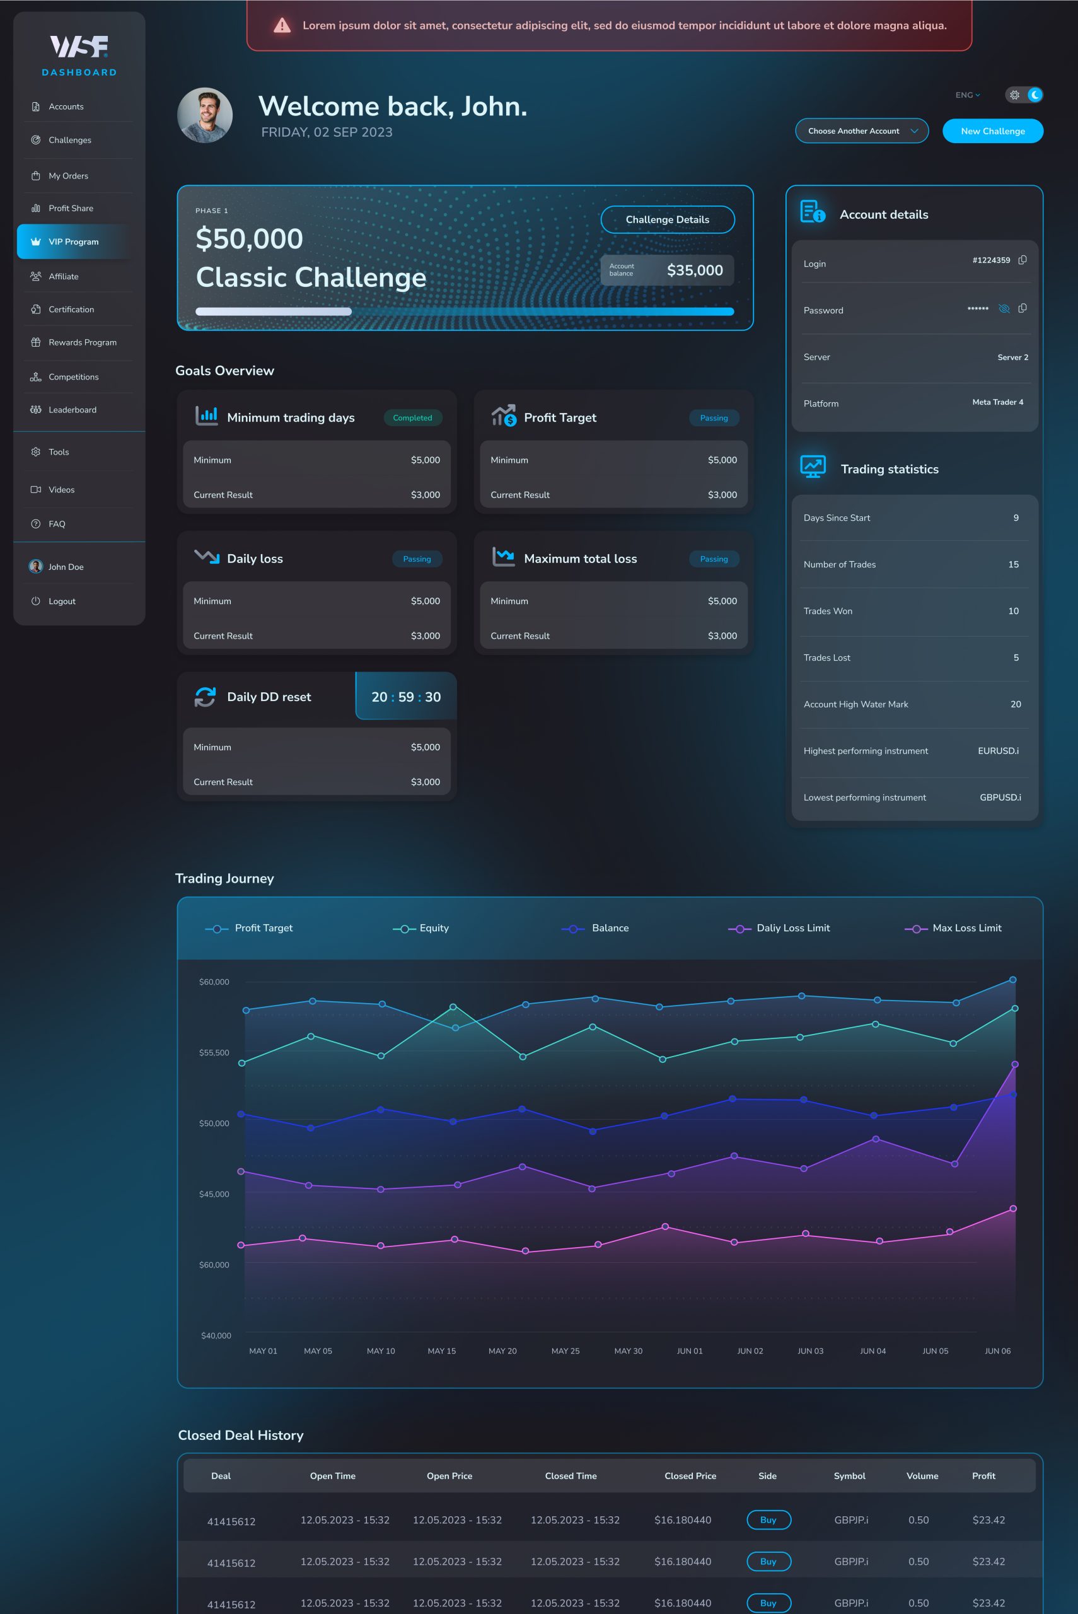Toggle Profit Target series in chart legend
This screenshot has width=1078, height=1614.
pyautogui.click(x=249, y=928)
